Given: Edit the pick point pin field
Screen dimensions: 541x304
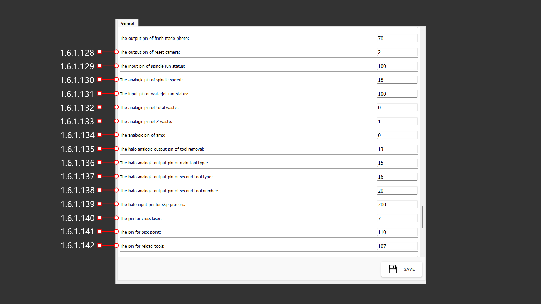Looking at the screenshot, I should (397, 232).
